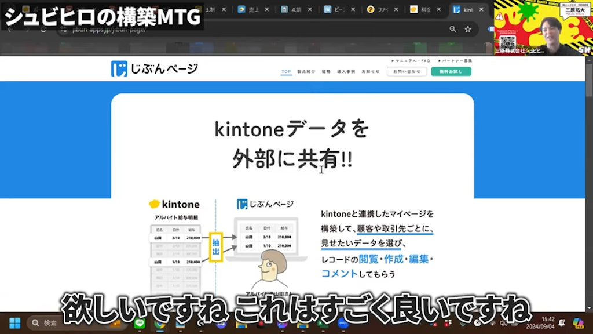Open the お問い合わせ form

point(407,71)
